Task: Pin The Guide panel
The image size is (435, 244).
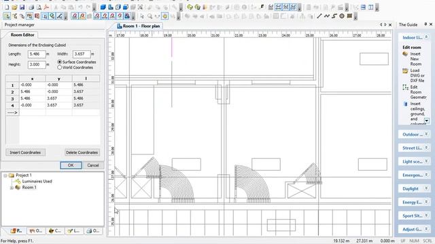Action: 425,24
